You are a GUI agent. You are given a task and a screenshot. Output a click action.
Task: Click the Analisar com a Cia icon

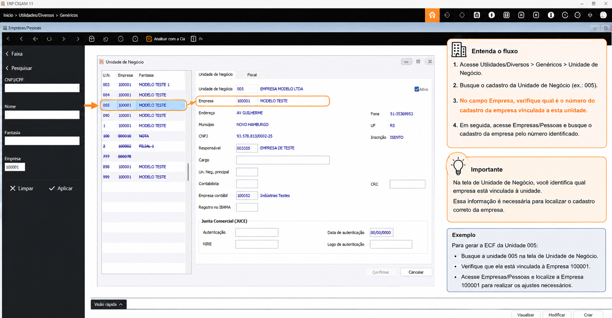pos(149,39)
